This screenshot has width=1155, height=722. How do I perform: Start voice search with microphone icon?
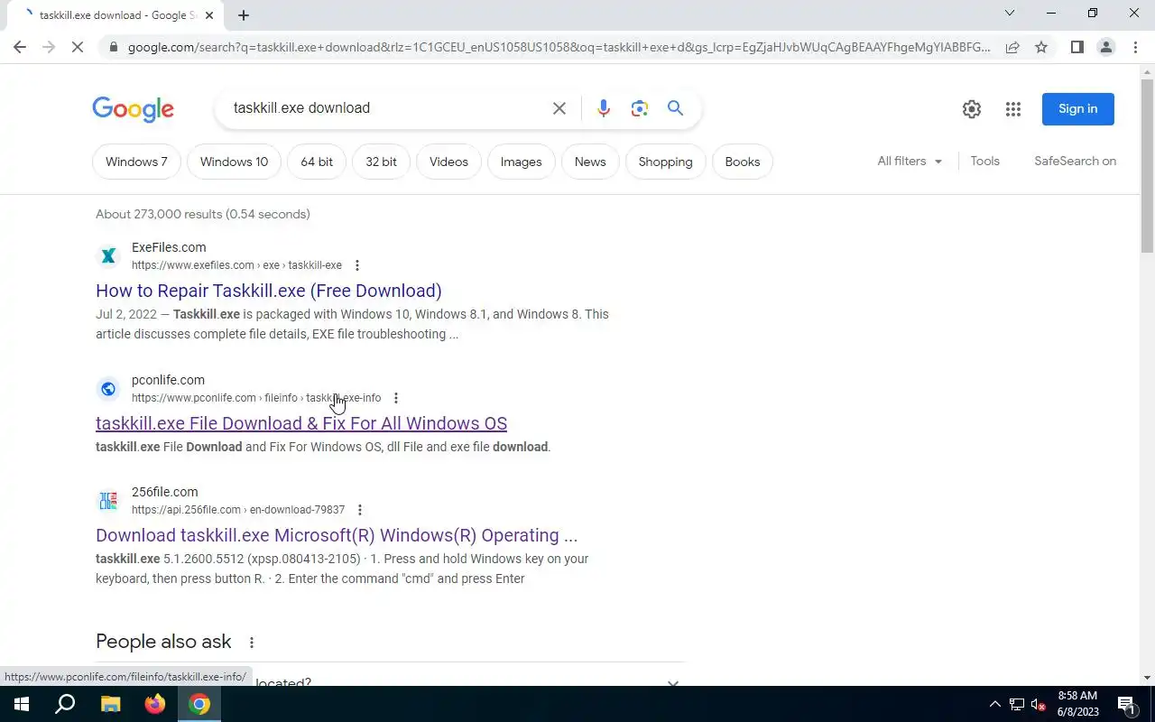pos(604,108)
